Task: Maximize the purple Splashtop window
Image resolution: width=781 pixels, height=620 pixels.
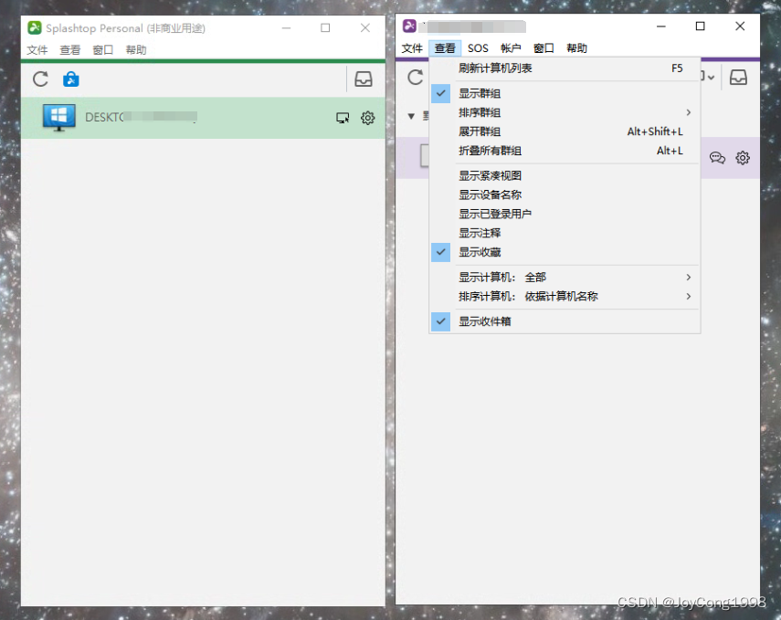Action: (x=701, y=26)
